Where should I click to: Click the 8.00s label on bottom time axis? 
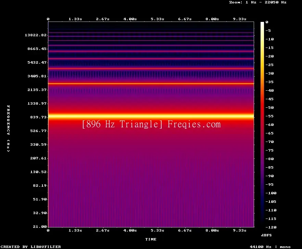(x=212, y=230)
